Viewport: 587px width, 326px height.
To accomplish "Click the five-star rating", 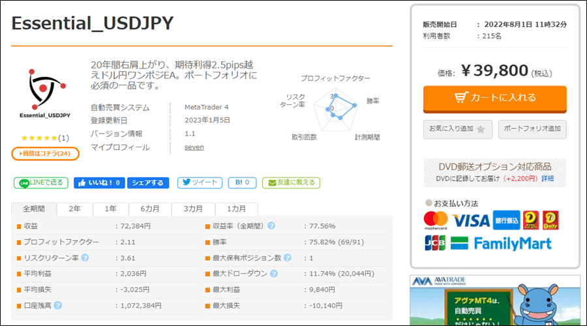I will [40, 138].
